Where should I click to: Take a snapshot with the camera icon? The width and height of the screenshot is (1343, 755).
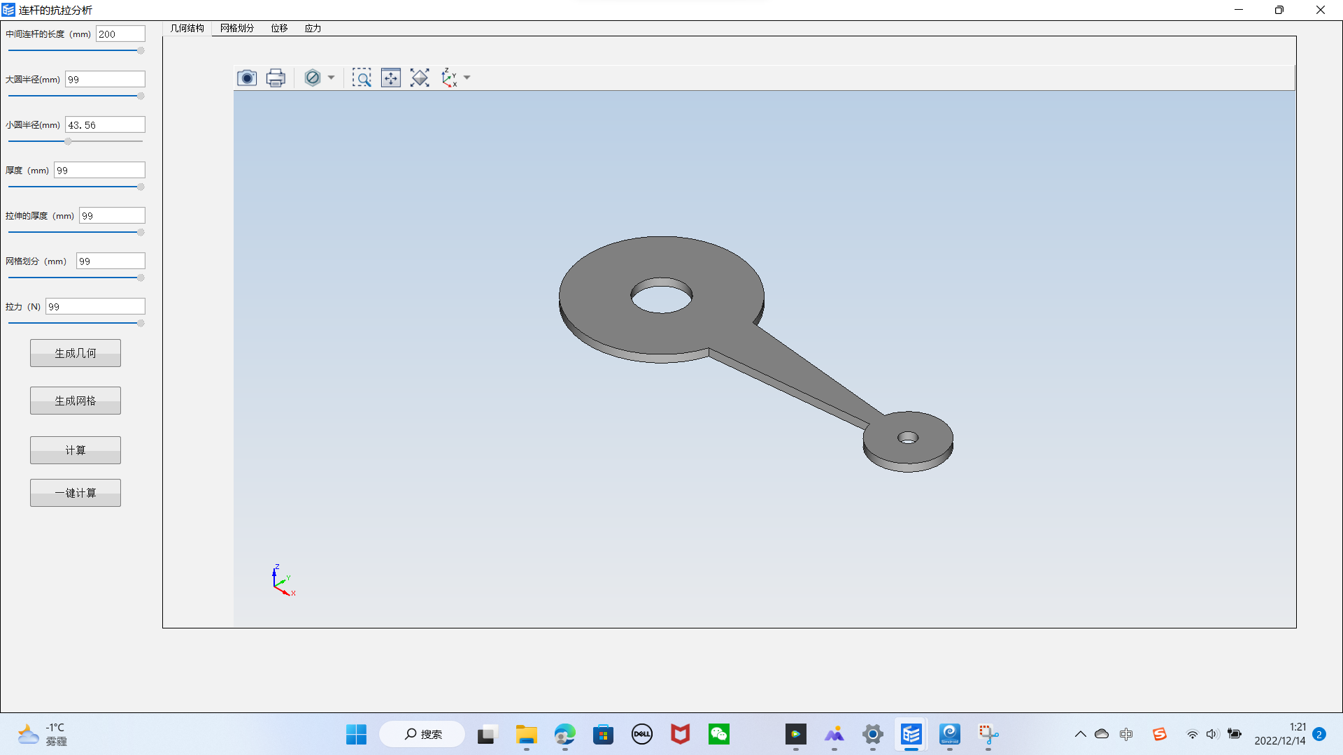[247, 78]
